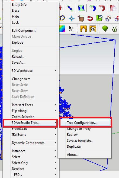Choose Explode in the context menu
Image resolution: width=119 pixels, height=178 pixels.
34,43
